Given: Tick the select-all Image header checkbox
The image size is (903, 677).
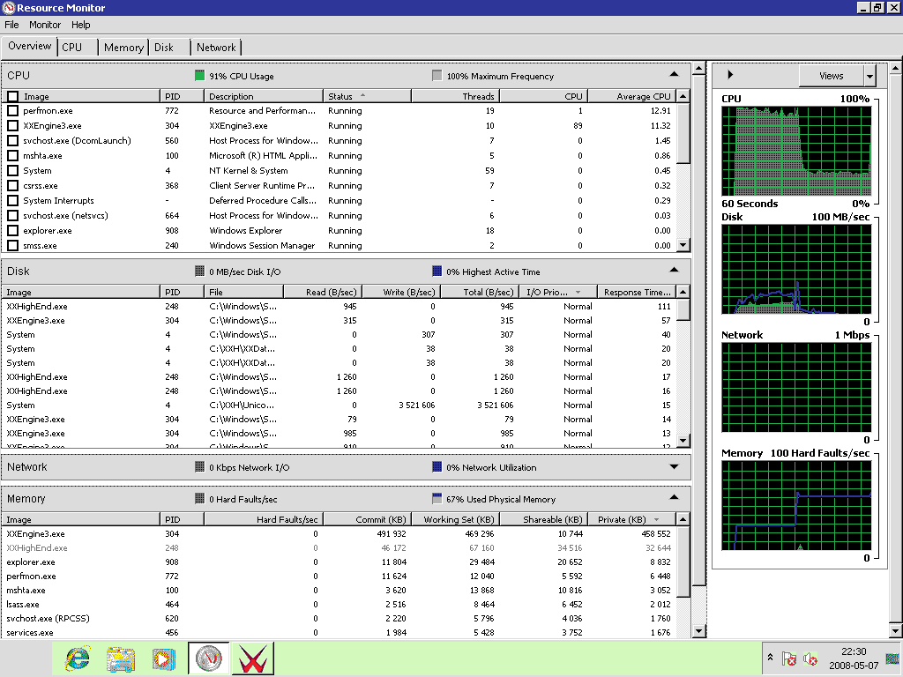Looking at the screenshot, I should point(12,96).
